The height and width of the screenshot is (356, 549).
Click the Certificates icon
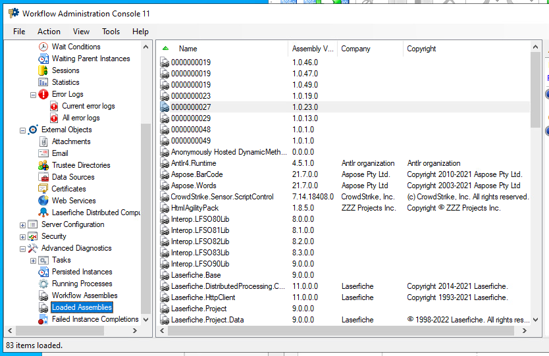43,189
